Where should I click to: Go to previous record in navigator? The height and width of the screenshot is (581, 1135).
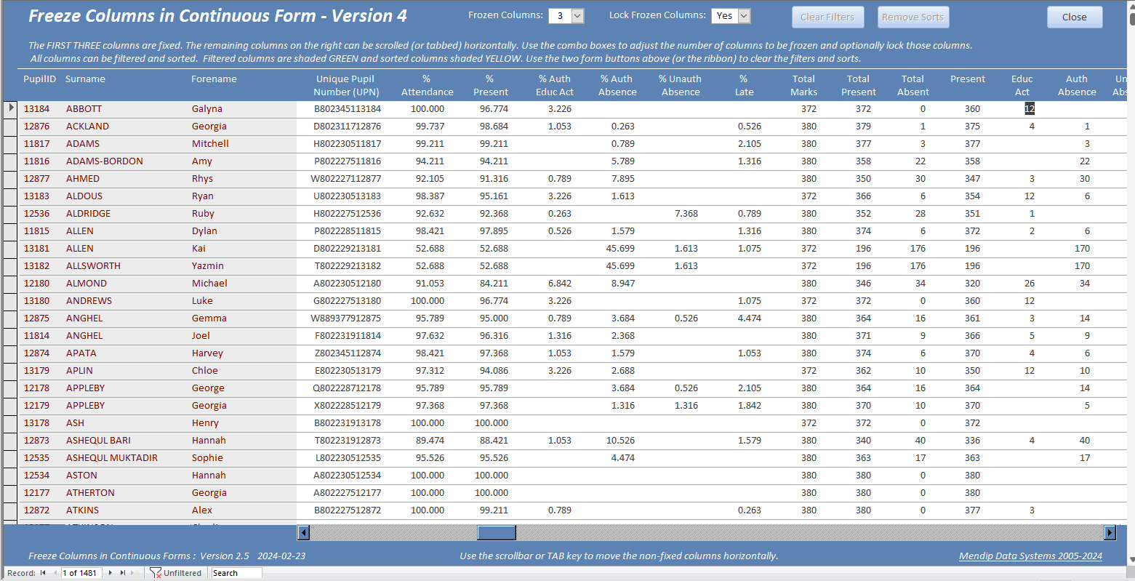click(x=55, y=573)
